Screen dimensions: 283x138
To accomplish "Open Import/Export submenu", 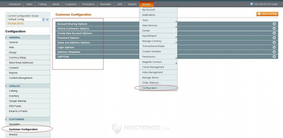I will tap(158, 36).
